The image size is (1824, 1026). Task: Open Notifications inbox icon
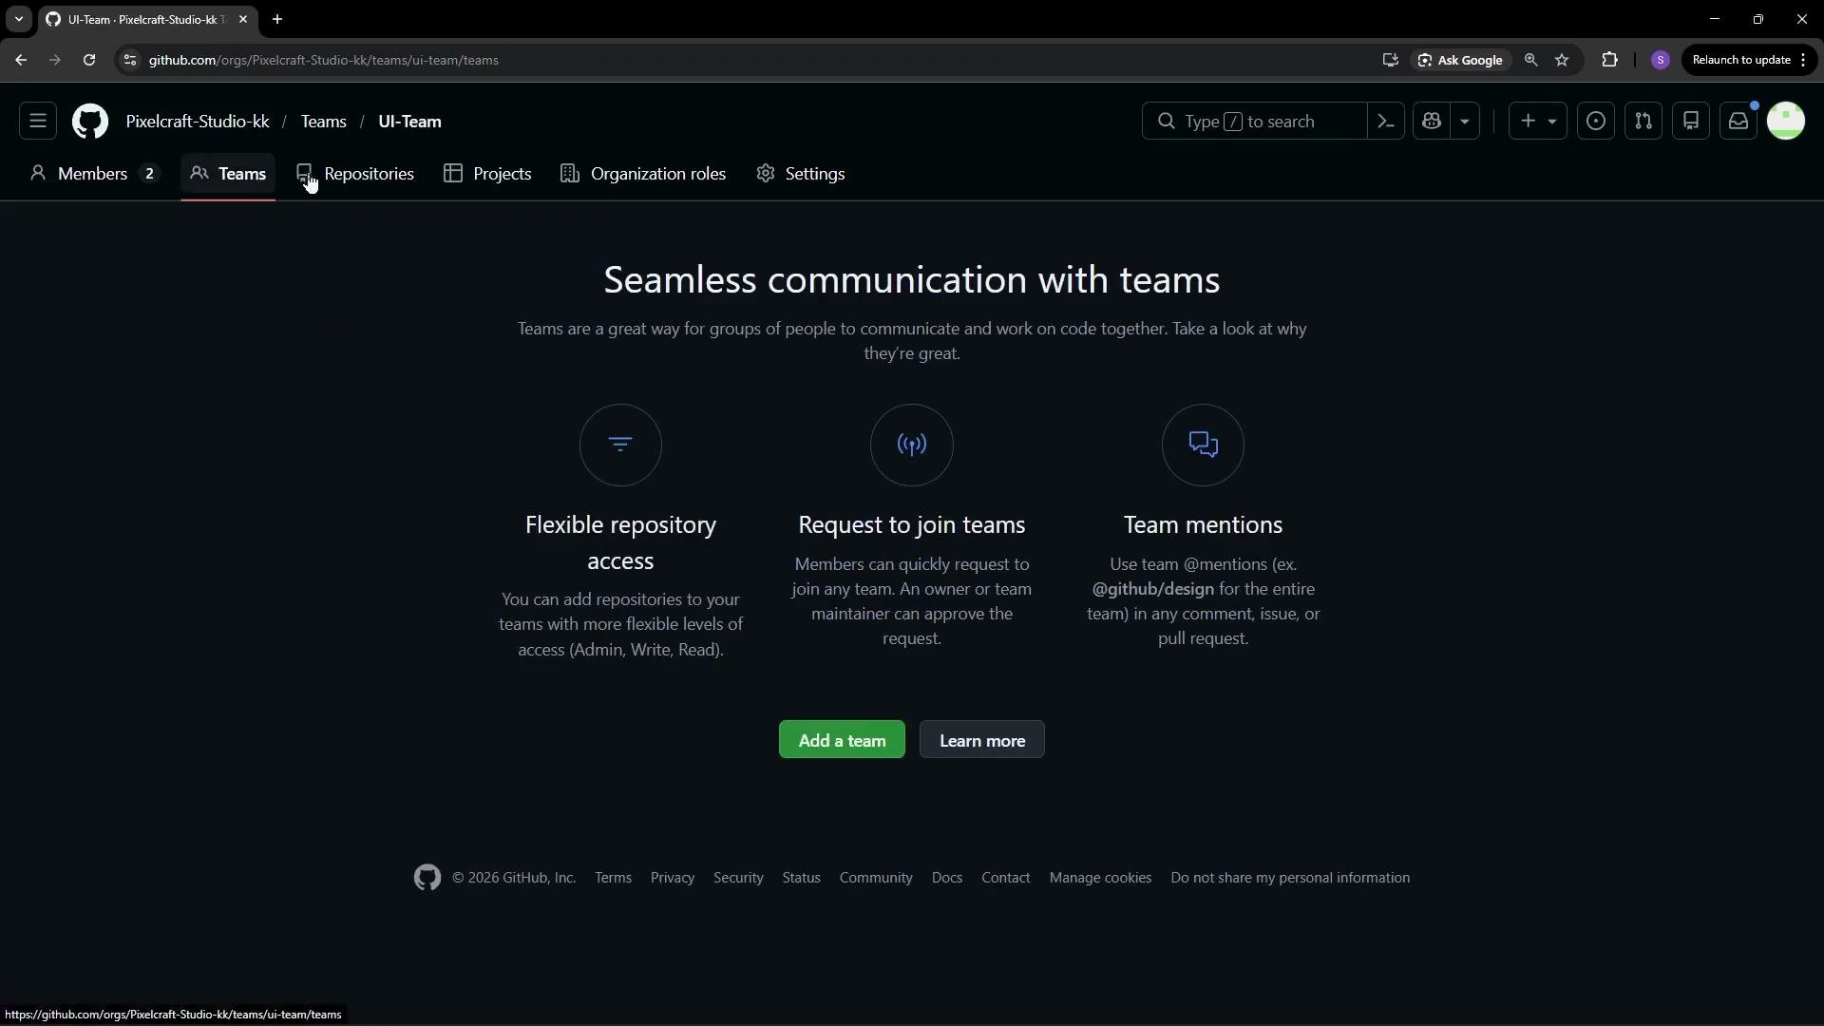click(x=1738, y=122)
